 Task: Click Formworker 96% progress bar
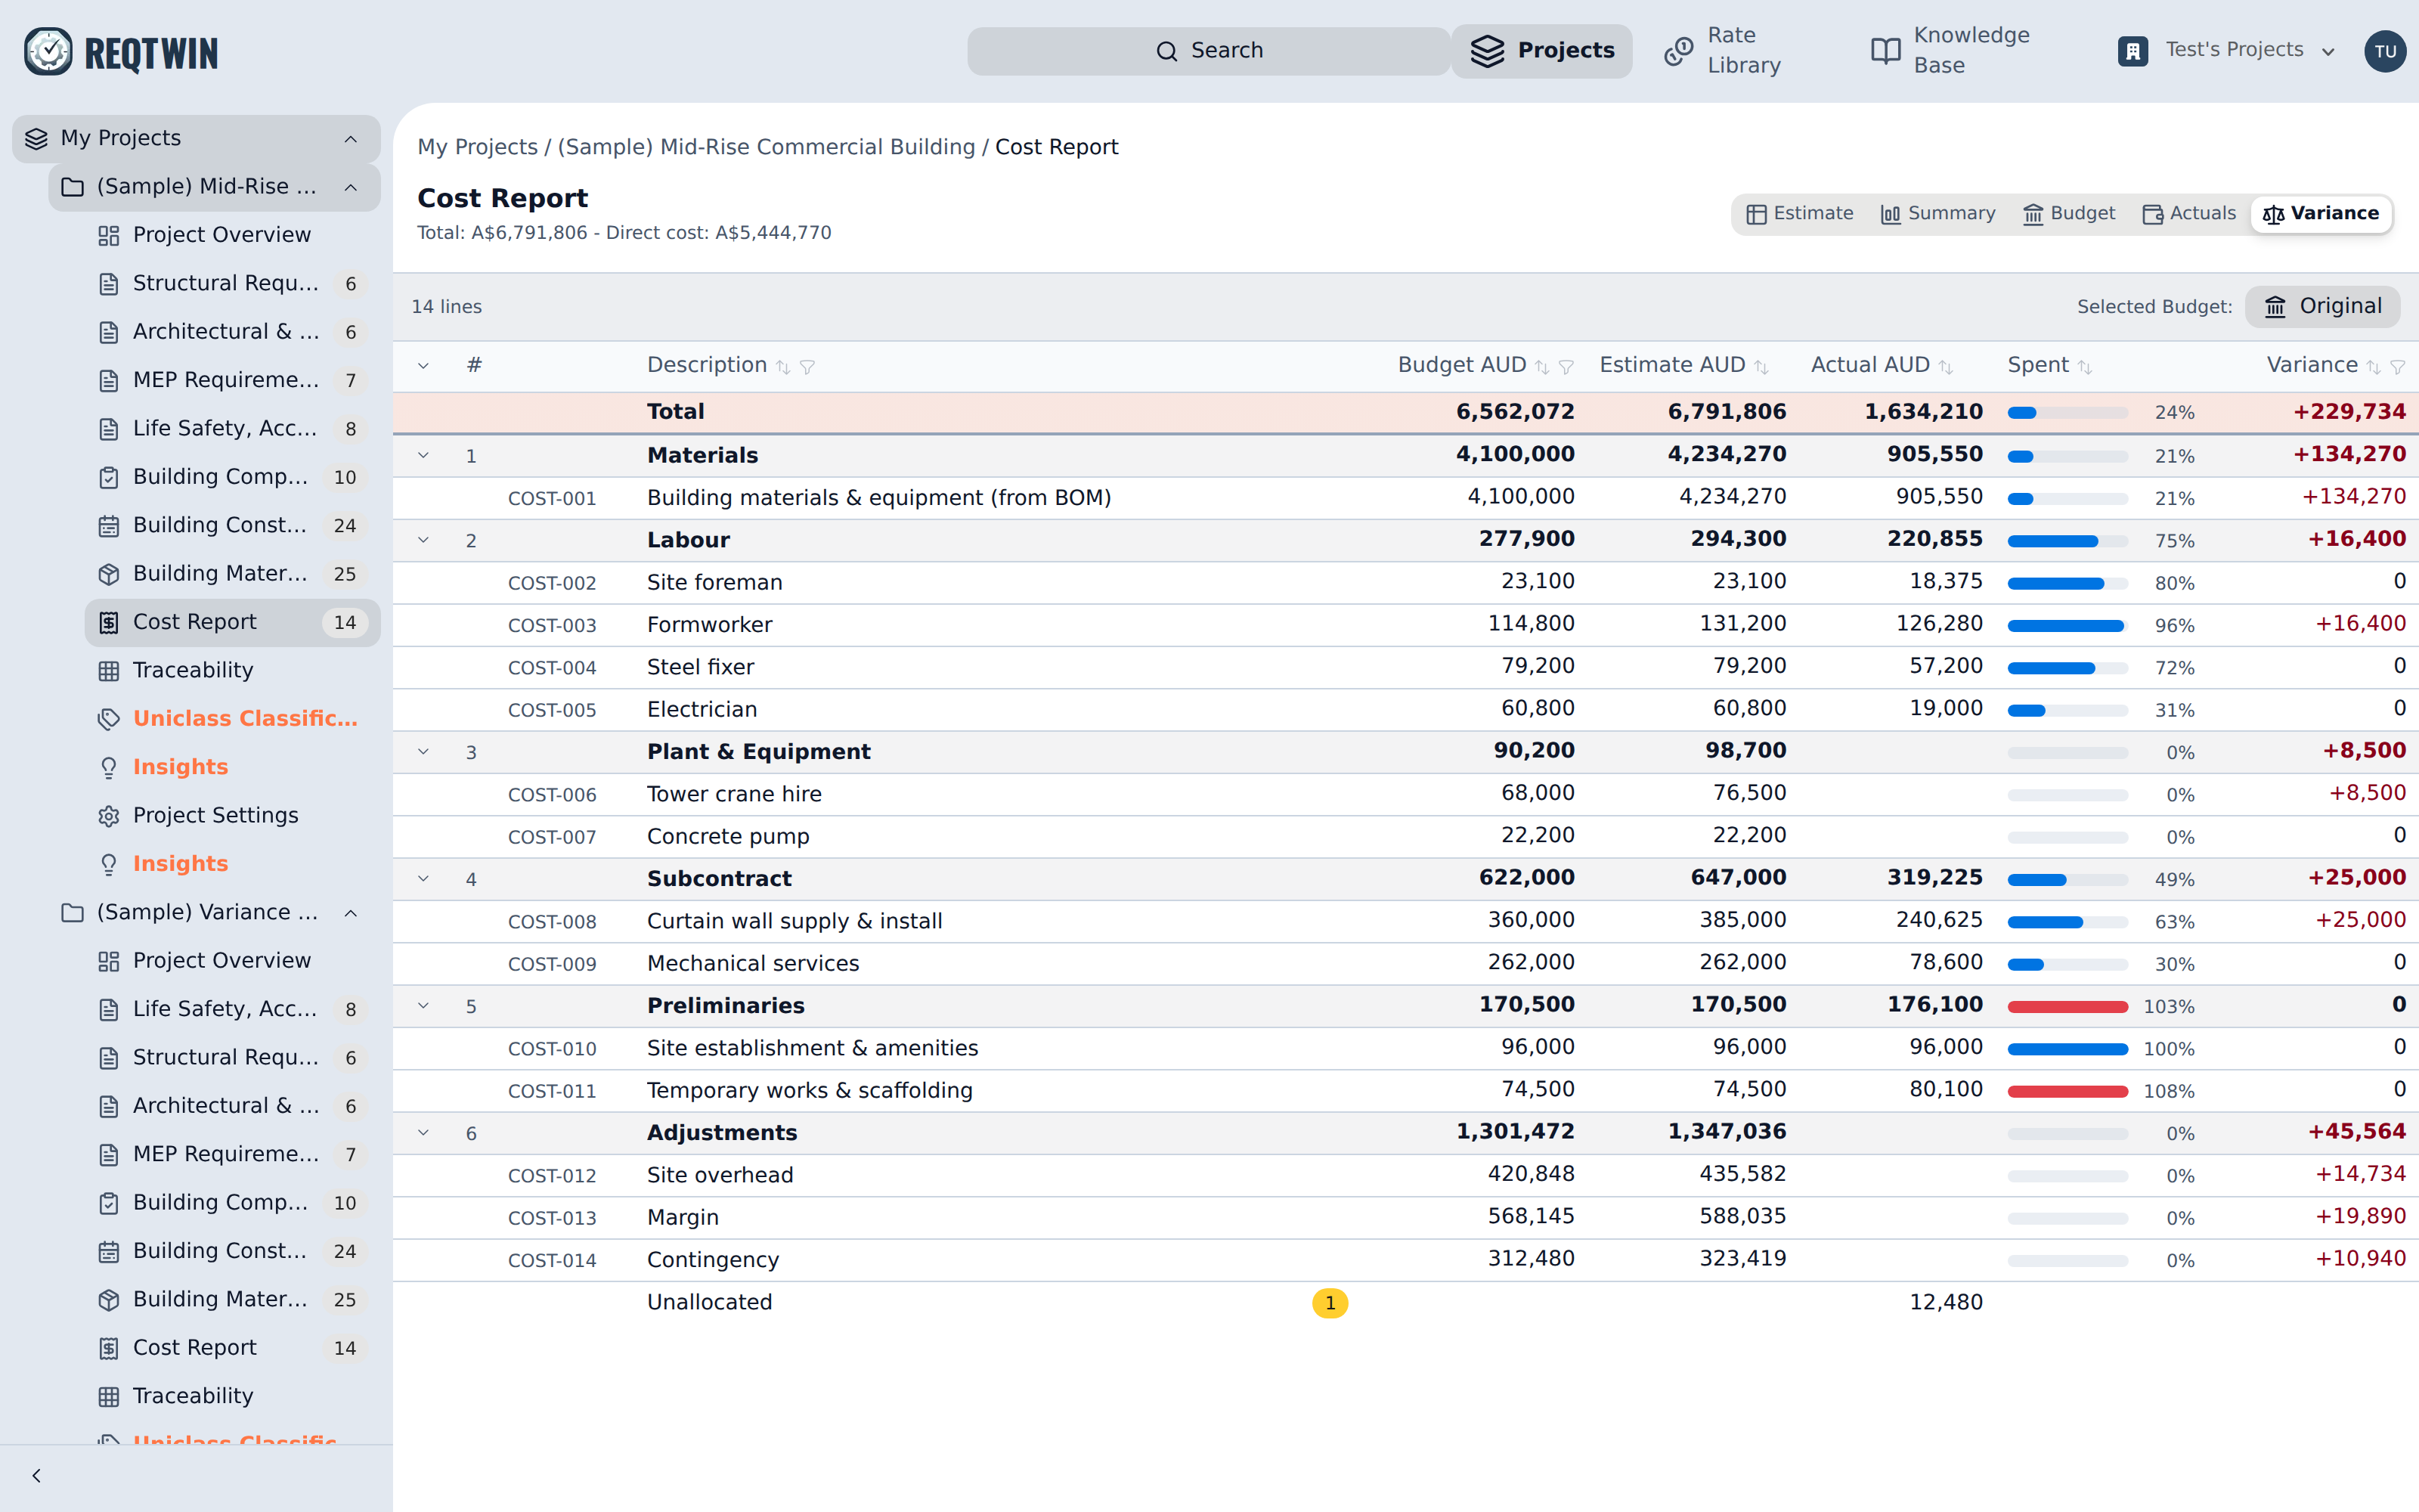tap(2067, 626)
